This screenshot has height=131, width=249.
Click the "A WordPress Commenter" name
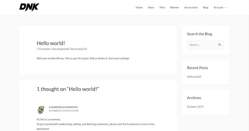coord(63,107)
